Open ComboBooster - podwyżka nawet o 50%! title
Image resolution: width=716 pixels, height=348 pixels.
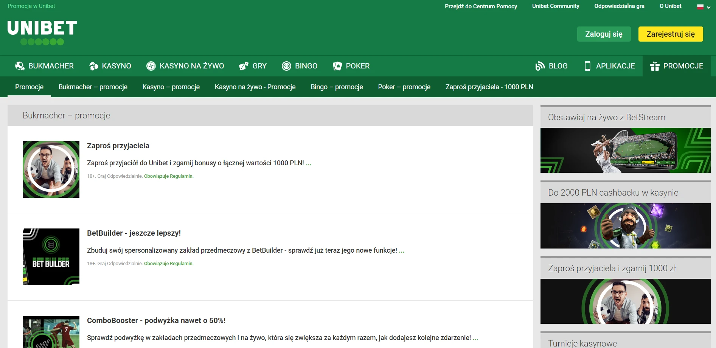point(156,320)
